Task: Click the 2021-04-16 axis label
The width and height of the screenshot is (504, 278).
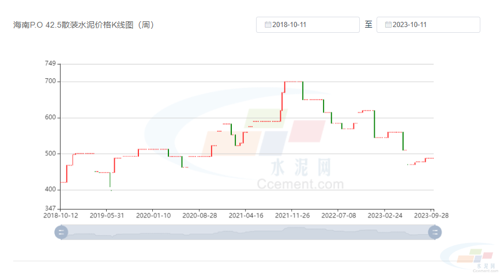Action: (x=246, y=215)
